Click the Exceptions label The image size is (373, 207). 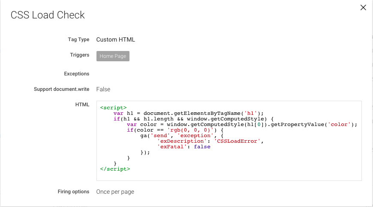[77, 74]
